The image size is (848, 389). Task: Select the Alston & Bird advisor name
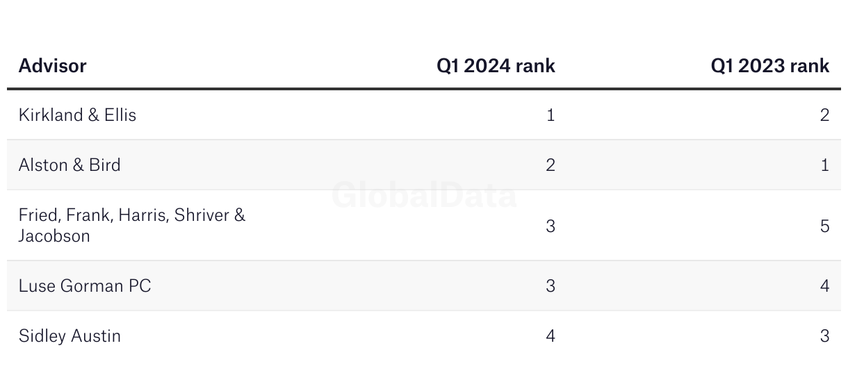pyautogui.click(x=70, y=165)
